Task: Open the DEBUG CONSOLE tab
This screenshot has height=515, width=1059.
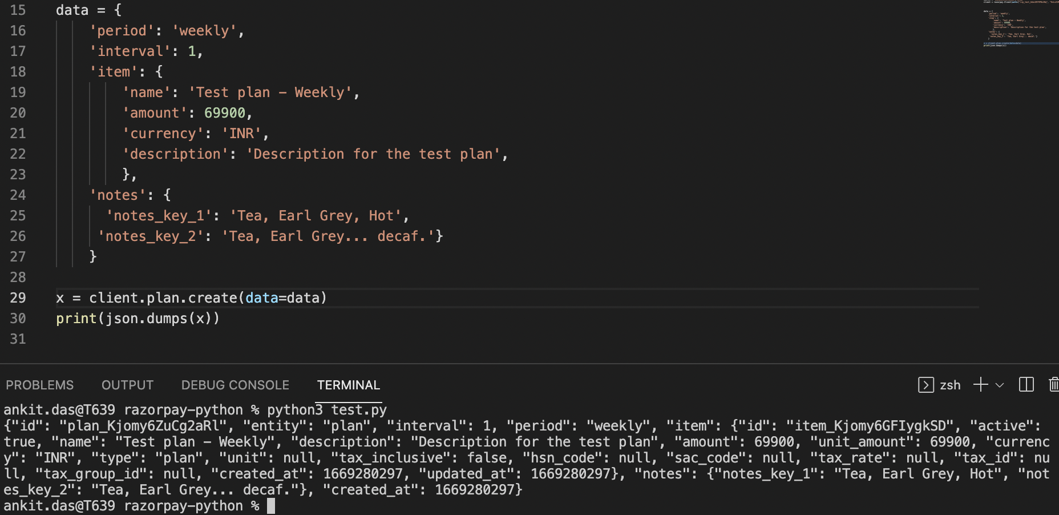Action: point(235,385)
